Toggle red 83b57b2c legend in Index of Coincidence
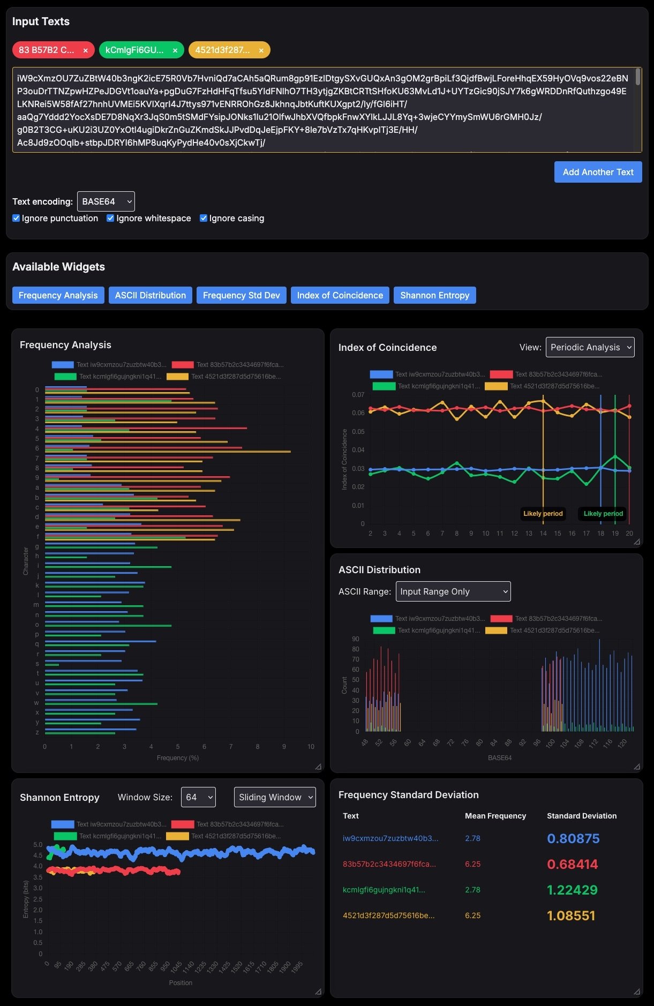 [546, 374]
